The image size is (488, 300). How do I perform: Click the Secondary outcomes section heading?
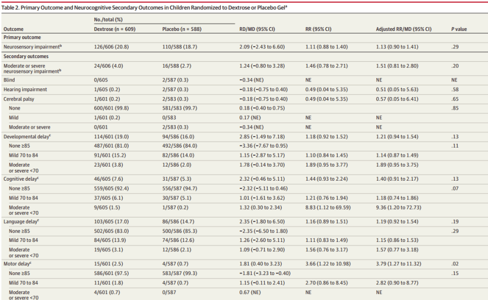(x=27, y=56)
